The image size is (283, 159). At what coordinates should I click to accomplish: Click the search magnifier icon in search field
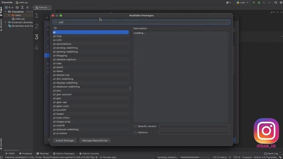(56, 22)
